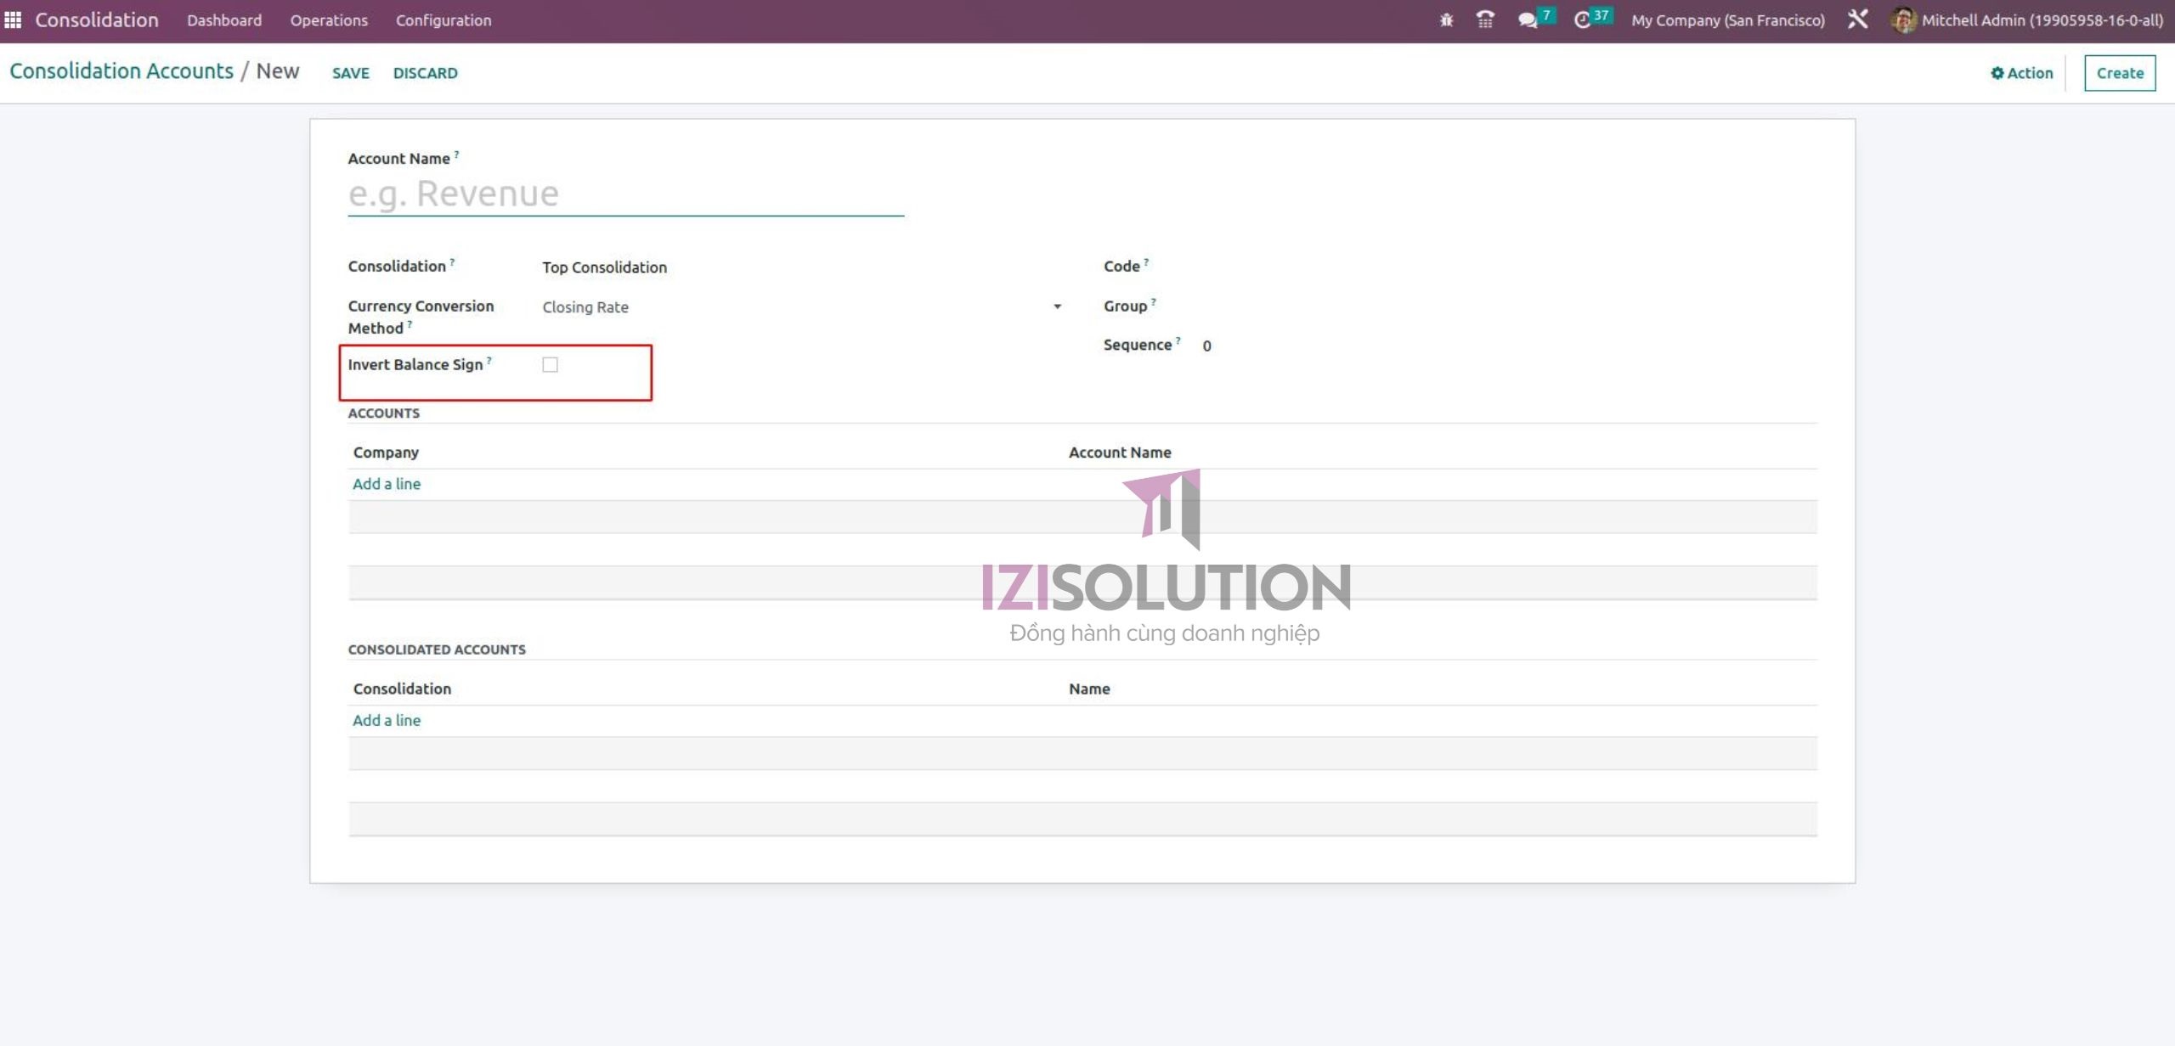Open the apps menu grid icon
The width and height of the screenshot is (2175, 1046).
13,20
